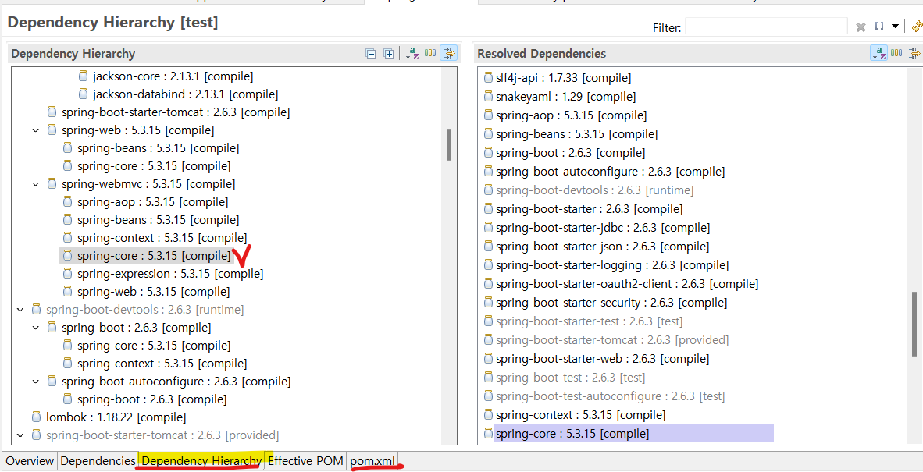The image size is (923, 472).
Task: Click the jar icon of snakeyaml : 1.29
Action: click(487, 97)
